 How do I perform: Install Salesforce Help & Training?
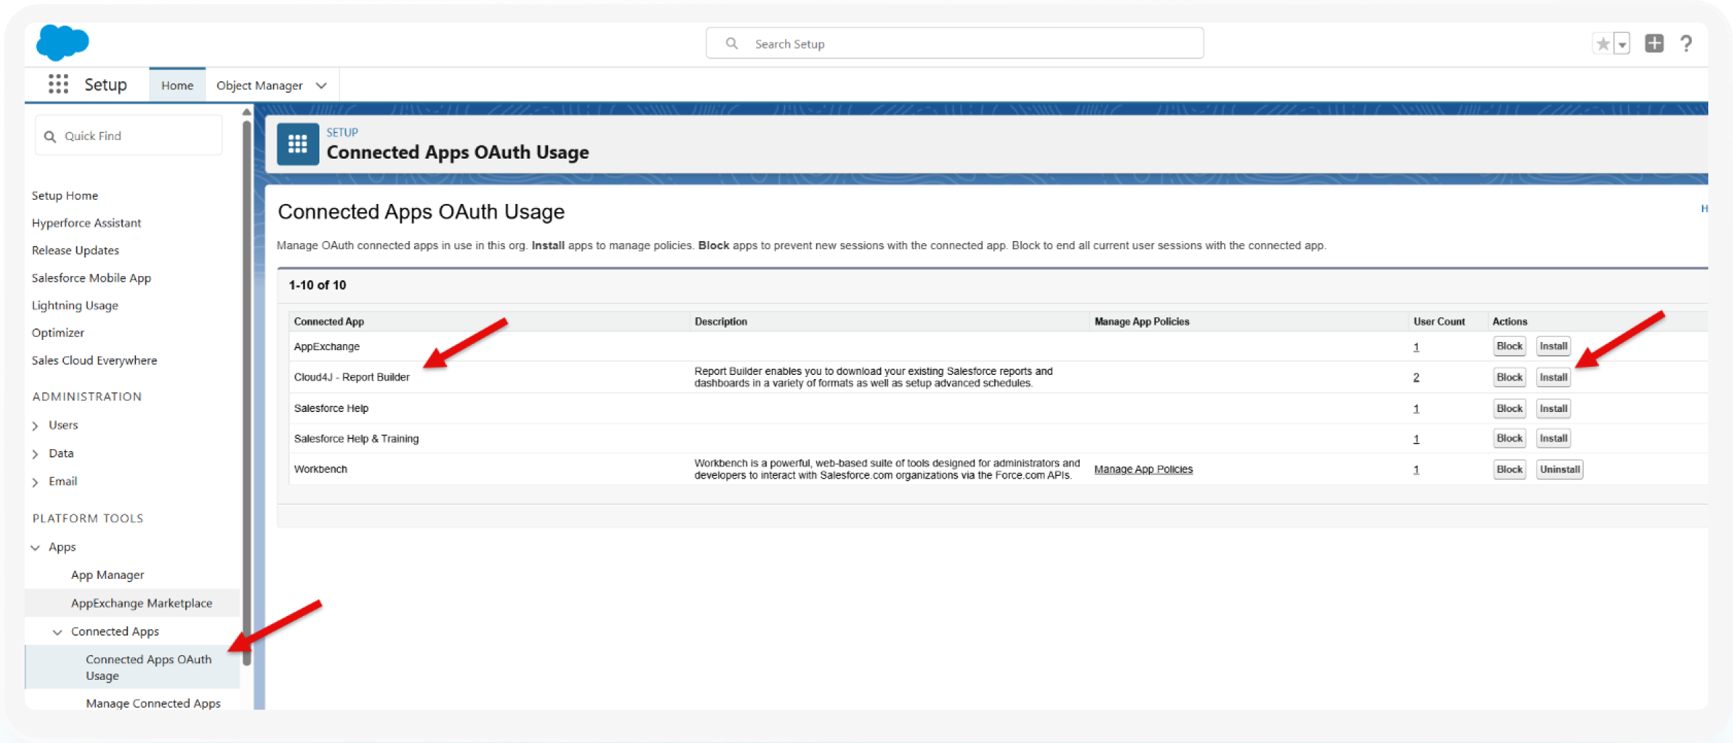point(1553,438)
